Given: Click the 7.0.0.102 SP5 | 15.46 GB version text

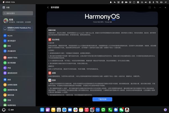Looking at the screenshot, I should (x=102, y=22).
